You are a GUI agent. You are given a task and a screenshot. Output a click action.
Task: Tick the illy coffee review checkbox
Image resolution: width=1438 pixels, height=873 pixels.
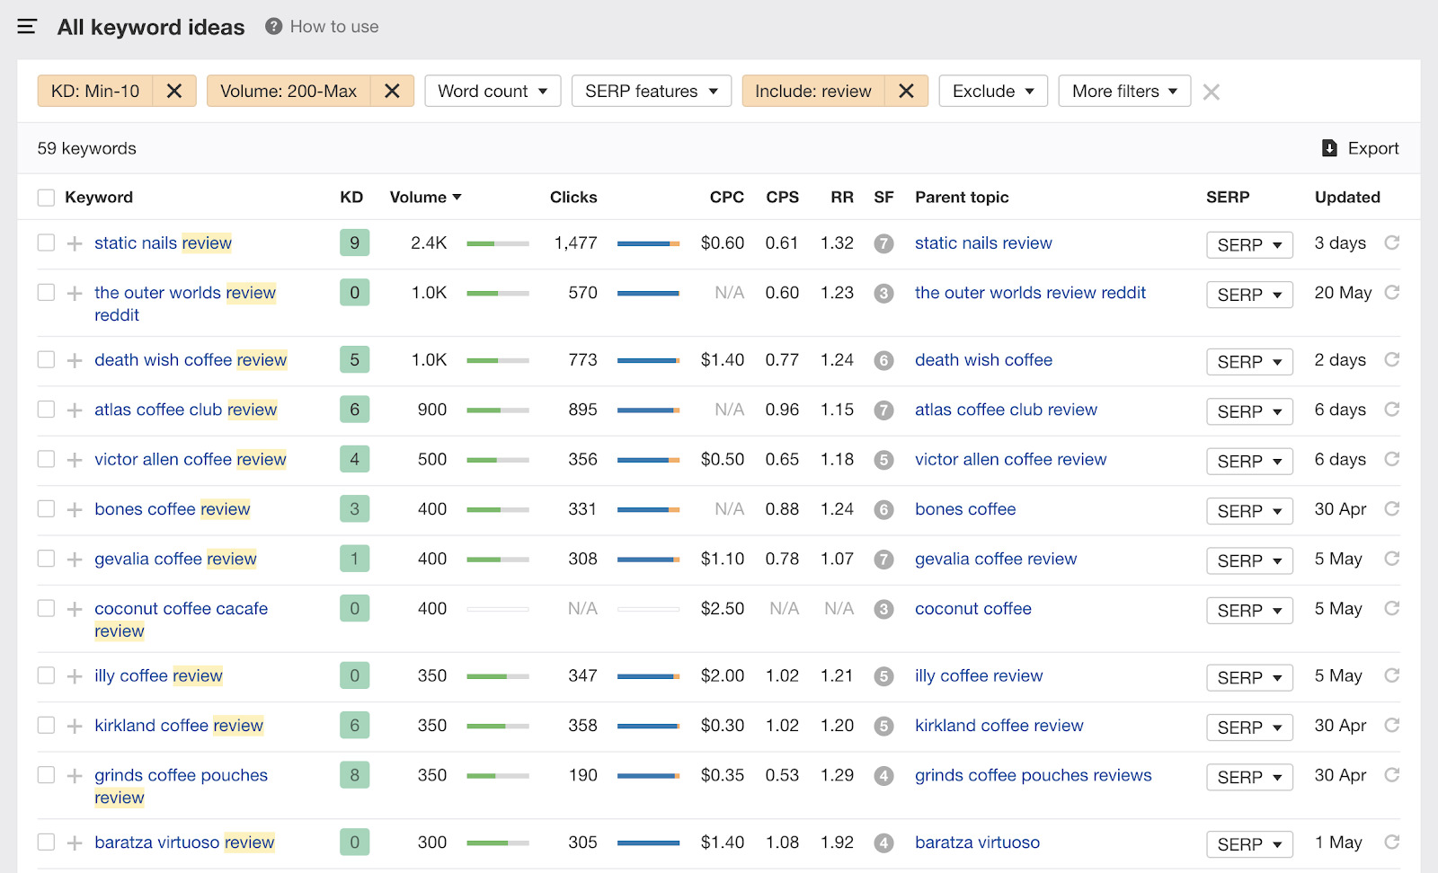[46, 675]
